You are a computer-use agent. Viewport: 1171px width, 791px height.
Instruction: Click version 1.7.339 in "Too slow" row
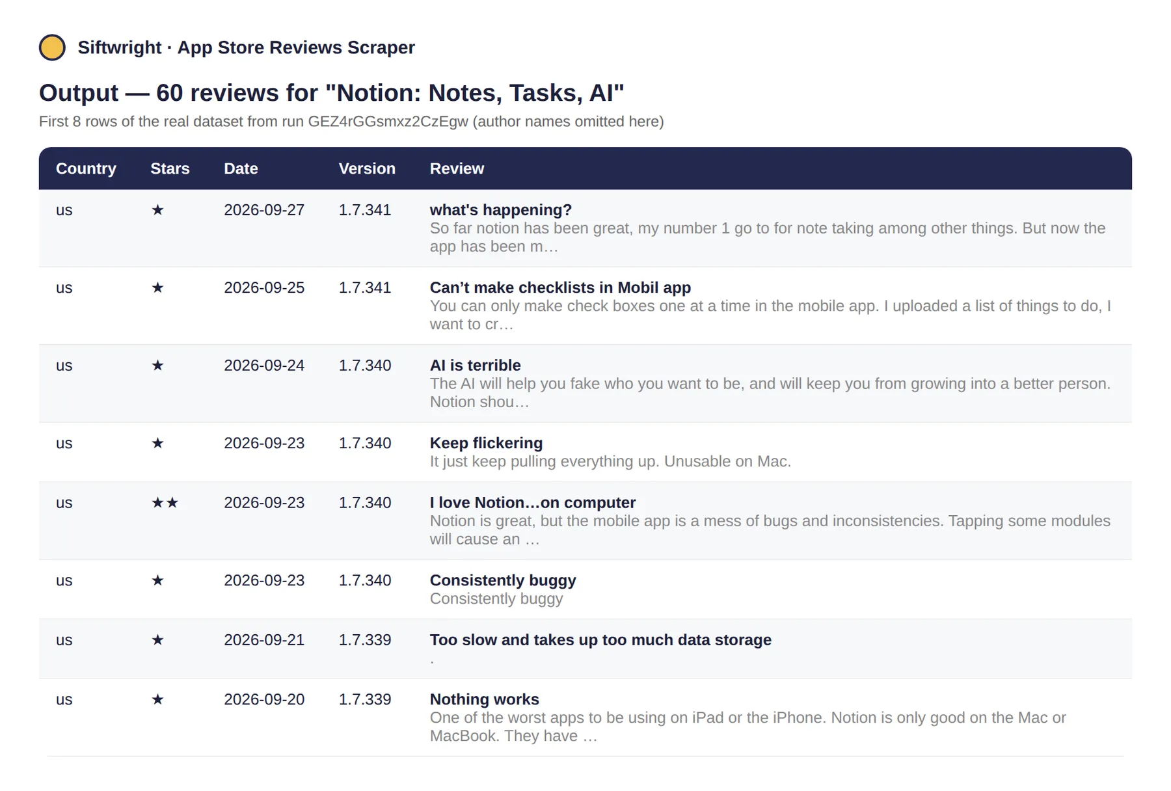point(365,640)
